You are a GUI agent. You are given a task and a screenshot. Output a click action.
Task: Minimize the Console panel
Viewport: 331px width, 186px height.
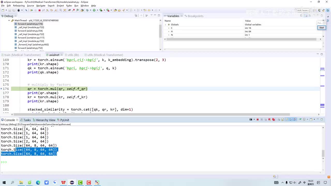318,120
